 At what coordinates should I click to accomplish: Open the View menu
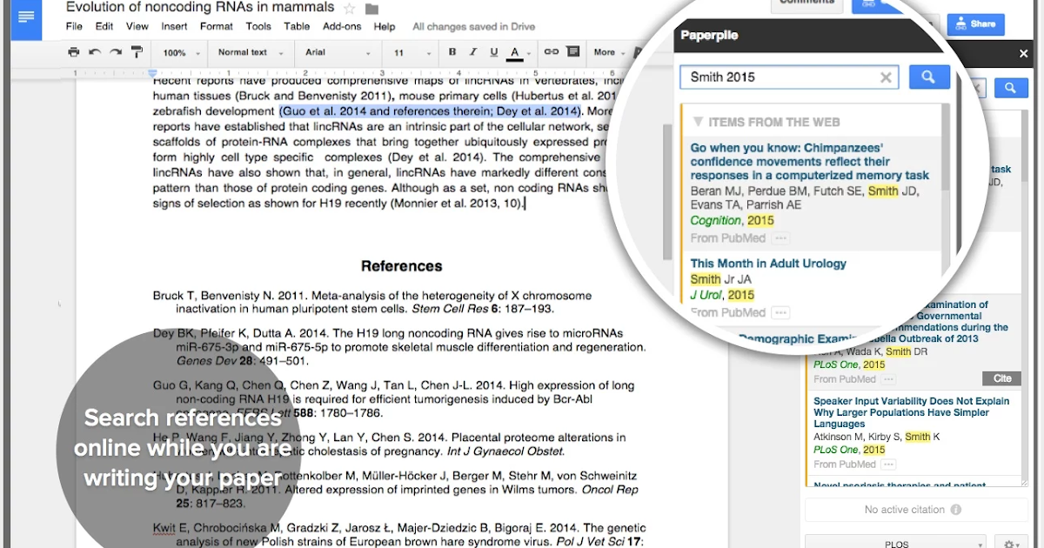click(x=137, y=27)
